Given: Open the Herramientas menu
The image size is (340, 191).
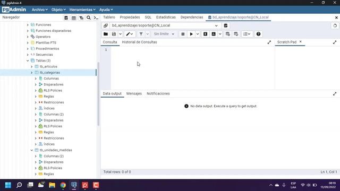Looking at the screenshot, I should [82, 10].
